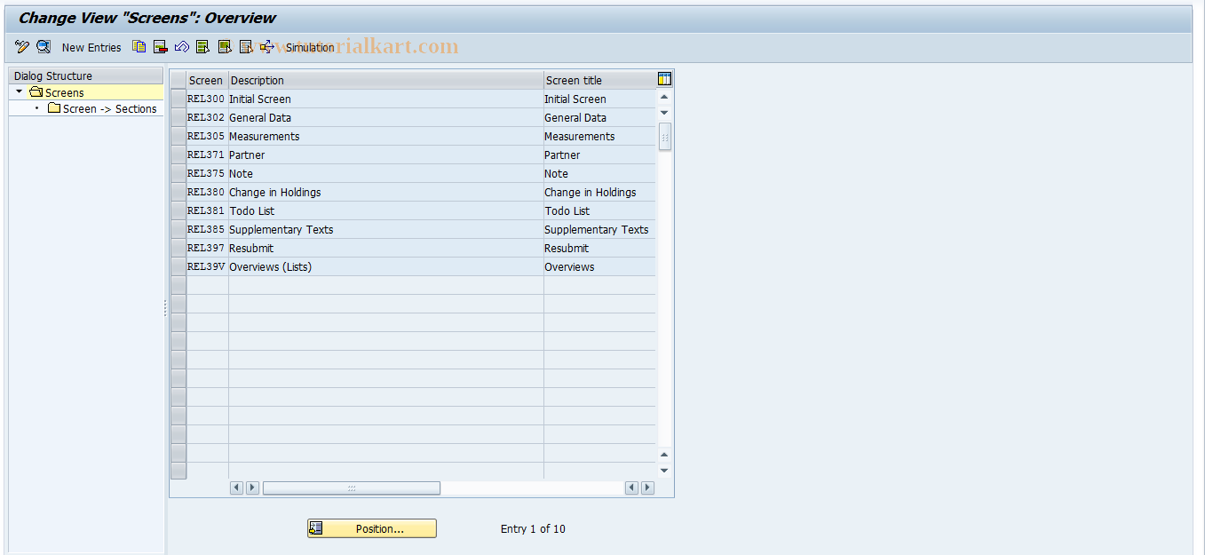The image size is (1205, 555).
Task: Click the Position button icon
Action: pyautogui.click(x=316, y=528)
